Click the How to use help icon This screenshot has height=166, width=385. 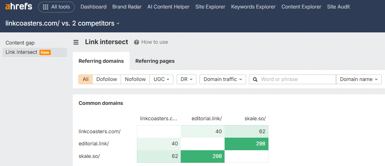pos(136,42)
